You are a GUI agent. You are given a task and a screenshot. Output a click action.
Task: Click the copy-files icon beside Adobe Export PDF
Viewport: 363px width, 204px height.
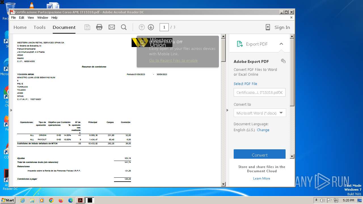click(x=283, y=61)
